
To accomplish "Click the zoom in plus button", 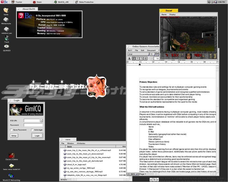I will click(138, 174).
